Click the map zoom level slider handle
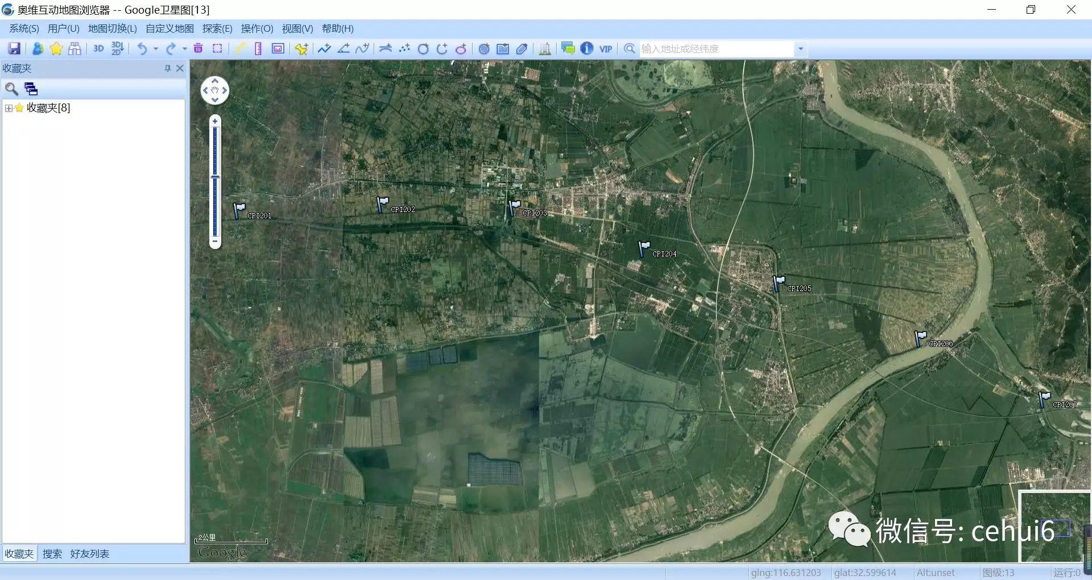The image size is (1092, 580). (x=215, y=177)
